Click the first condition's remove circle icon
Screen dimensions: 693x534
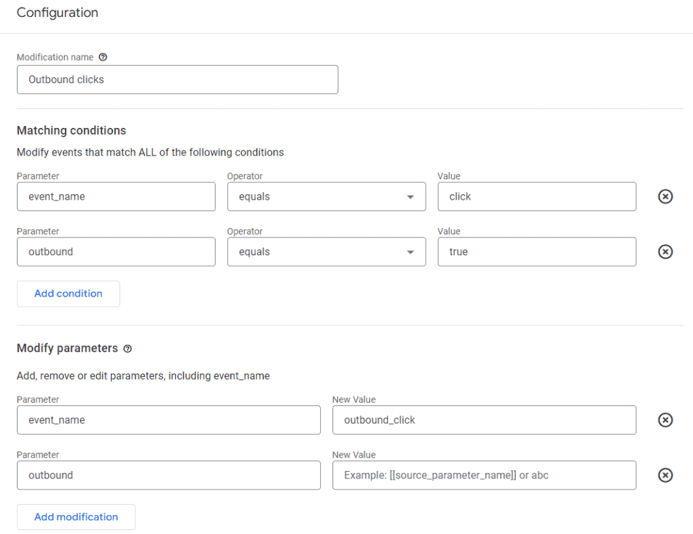tap(665, 196)
